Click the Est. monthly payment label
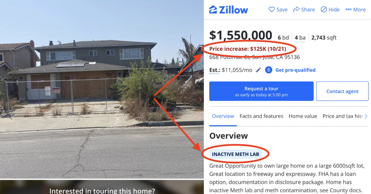This screenshot has width=371, height=194. point(214,70)
